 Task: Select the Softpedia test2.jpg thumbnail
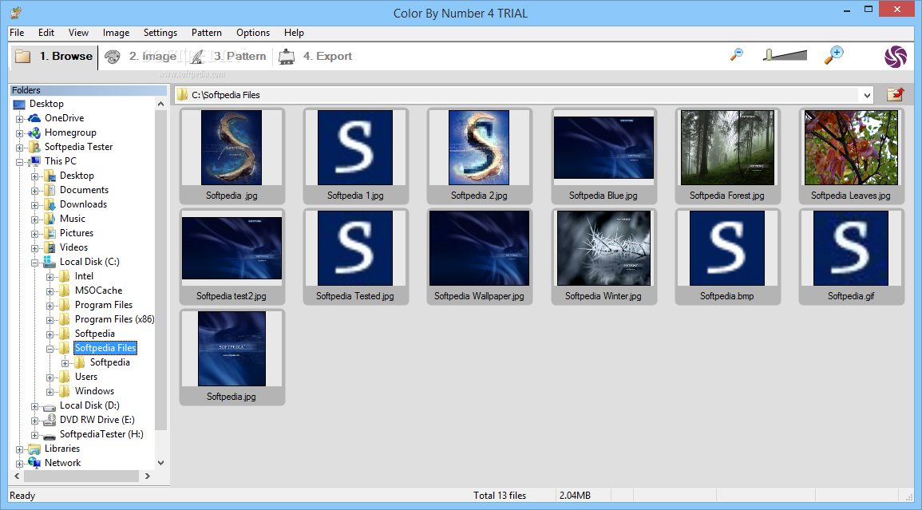231,256
